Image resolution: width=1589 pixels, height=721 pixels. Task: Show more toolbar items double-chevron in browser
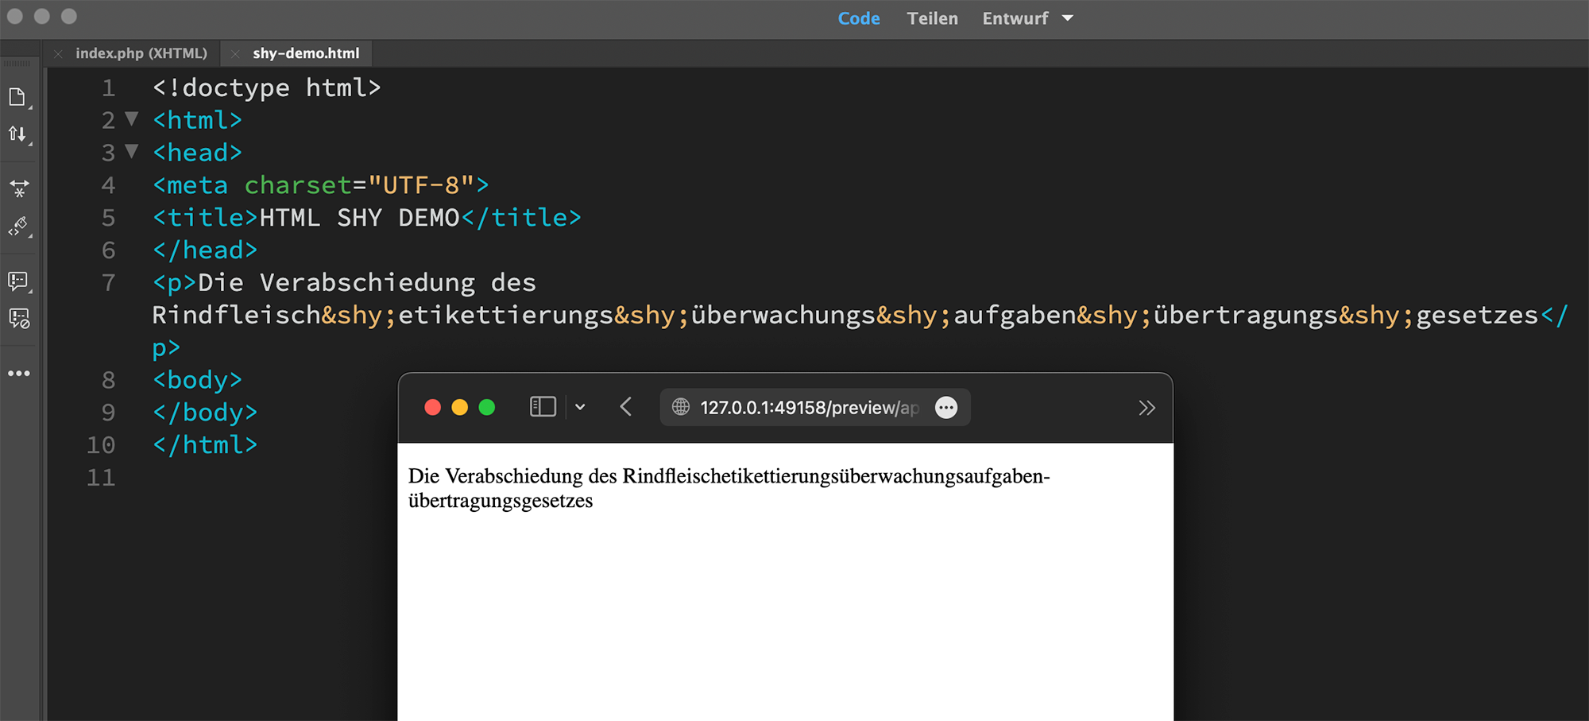point(1146,408)
